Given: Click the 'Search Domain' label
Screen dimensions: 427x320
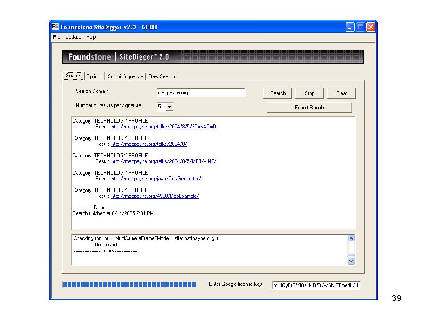Looking at the screenshot, I should click(92, 91).
